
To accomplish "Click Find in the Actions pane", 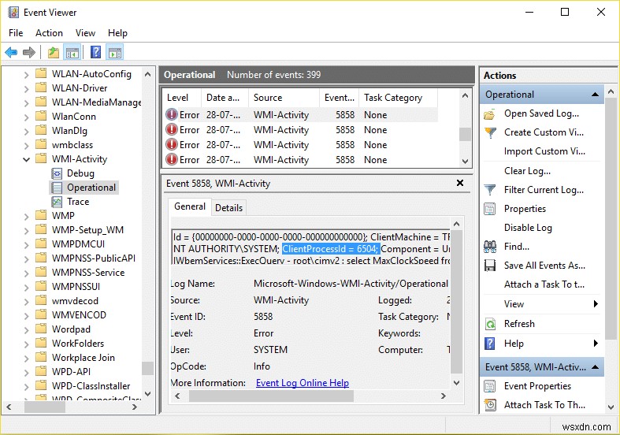I will (x=516, y=247).
